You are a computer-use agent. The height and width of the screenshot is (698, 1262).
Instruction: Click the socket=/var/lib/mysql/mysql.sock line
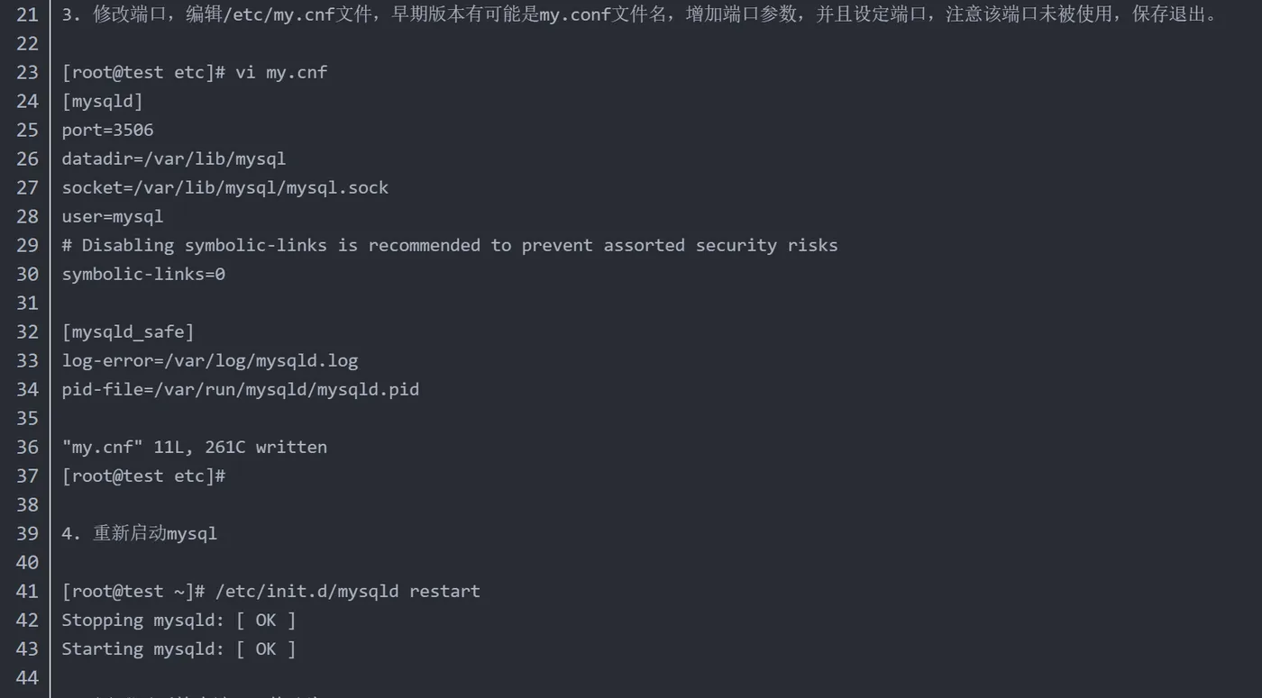coord(224,187)
